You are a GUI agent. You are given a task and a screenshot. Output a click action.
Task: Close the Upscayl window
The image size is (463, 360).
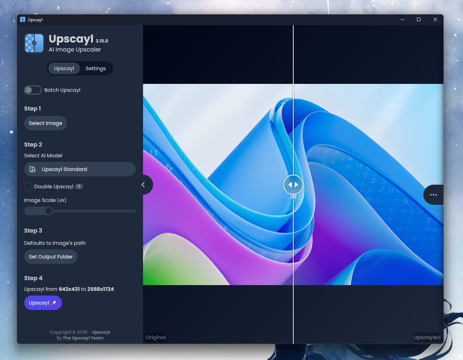(x=435, y=20)
